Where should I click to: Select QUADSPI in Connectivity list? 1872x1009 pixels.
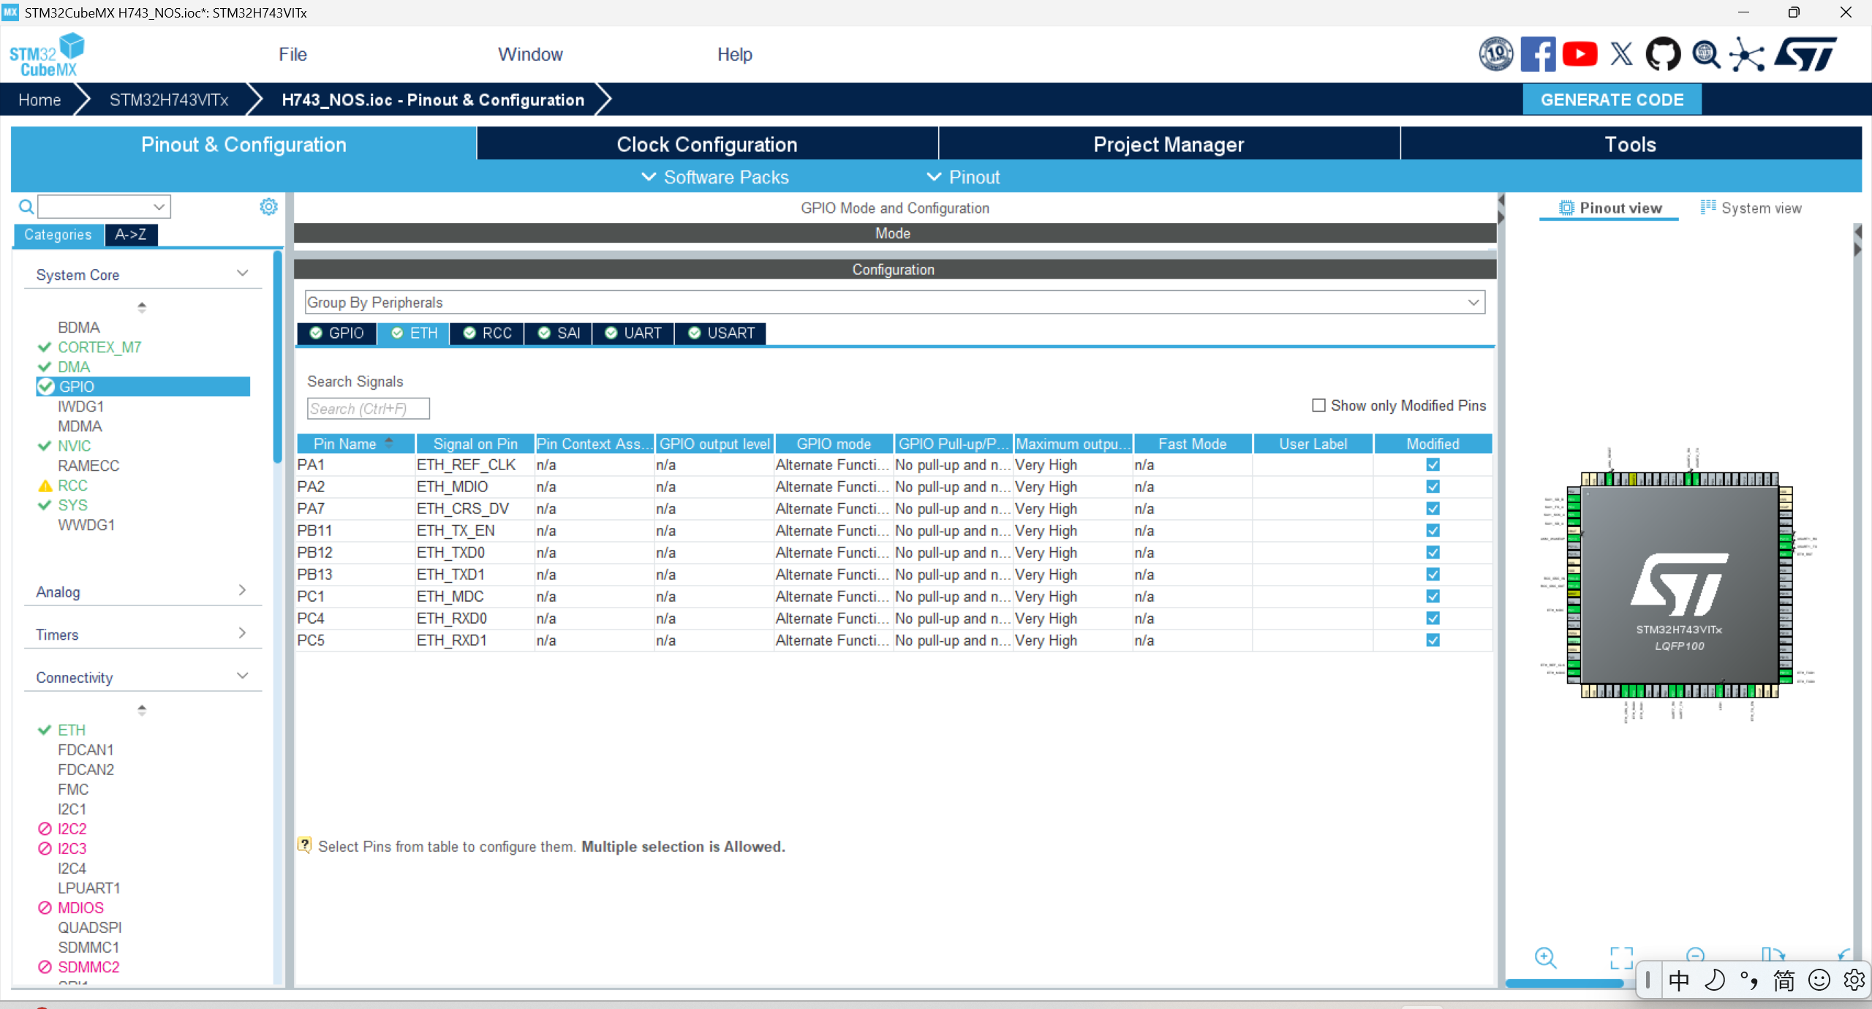click(x=90, y=927)
